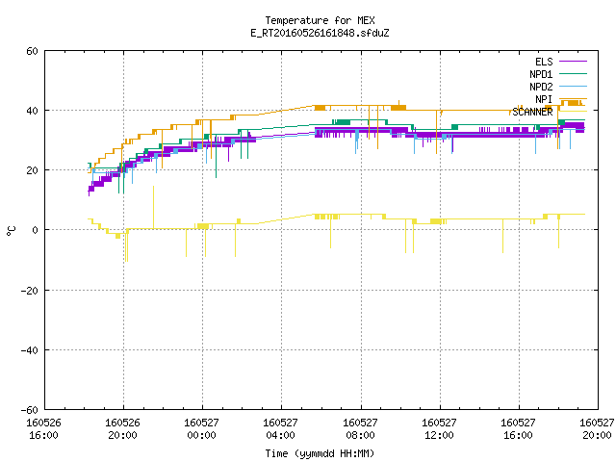Click the y-axis label 20
The width and height of the screenshot is (616, 462).
[32, 170]
